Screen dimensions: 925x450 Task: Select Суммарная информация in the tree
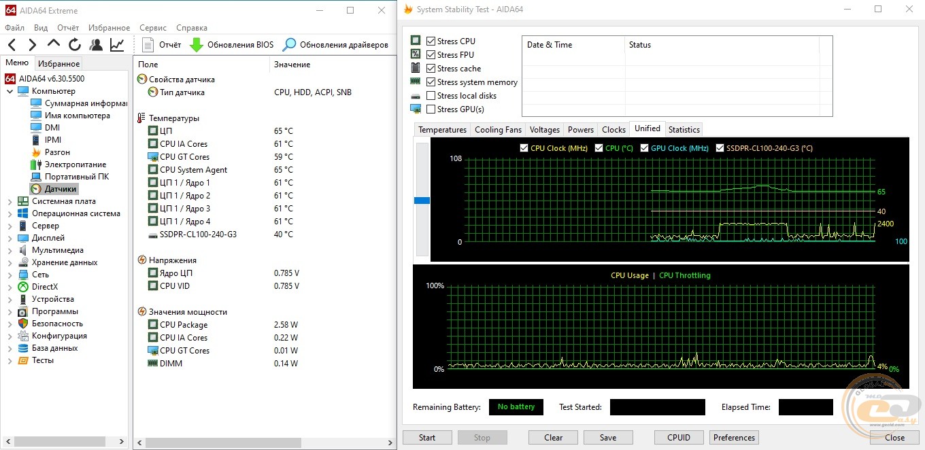pyautogui.click(x=79, y=103)
